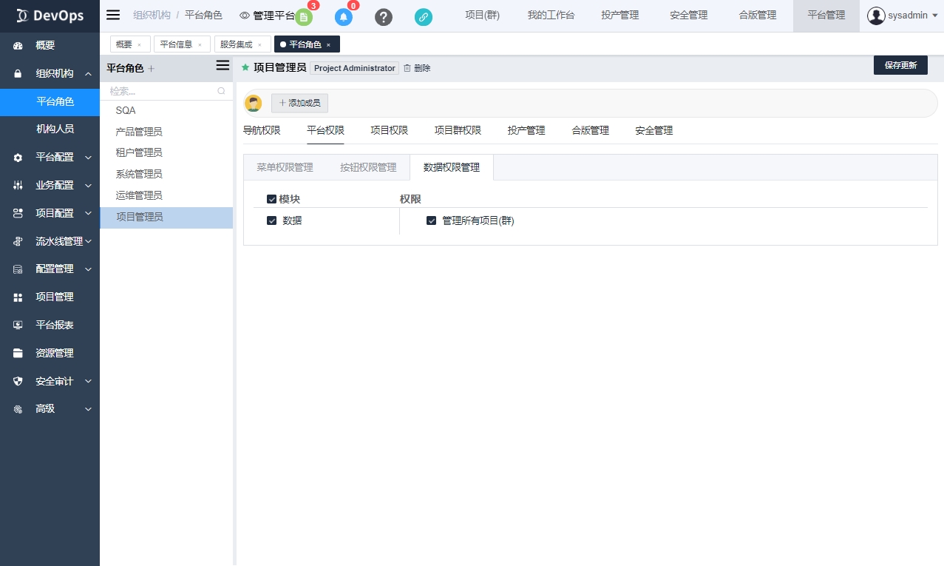
Task: Click the notification bell icon
Action: [343, 17]
